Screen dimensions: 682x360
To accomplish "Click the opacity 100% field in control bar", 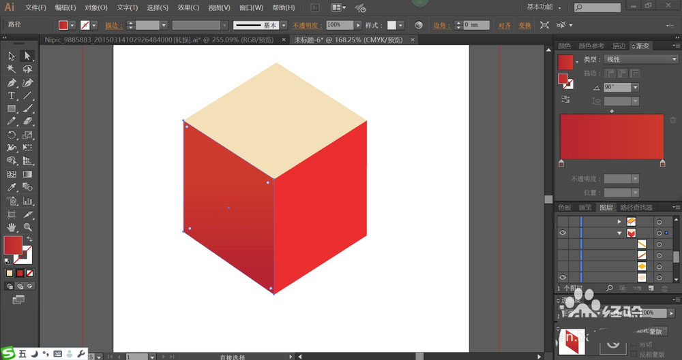I will [x=340, y=25].
